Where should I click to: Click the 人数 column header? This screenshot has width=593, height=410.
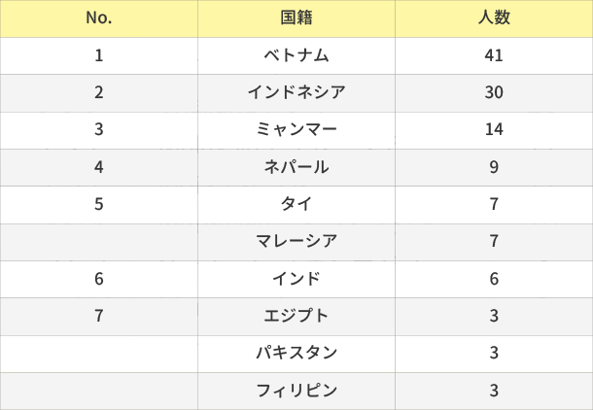click(x=494, y=18)
